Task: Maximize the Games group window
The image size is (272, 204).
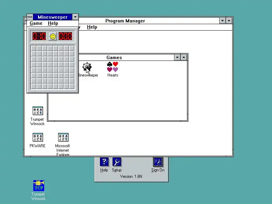Action: [184, 57]
